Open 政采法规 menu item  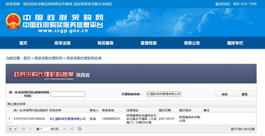(x=62, y=43)
